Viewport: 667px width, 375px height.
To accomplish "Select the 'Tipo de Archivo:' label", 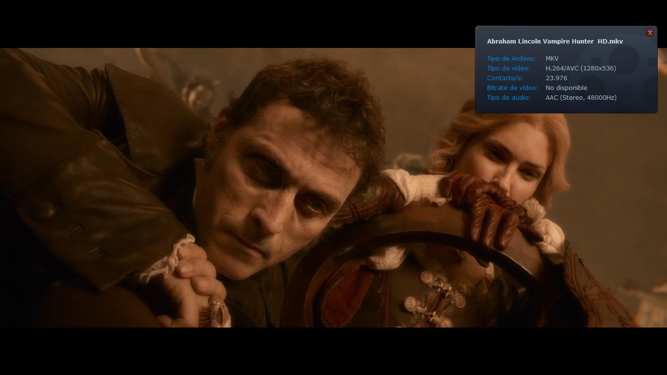I will [x=511, y=59].
